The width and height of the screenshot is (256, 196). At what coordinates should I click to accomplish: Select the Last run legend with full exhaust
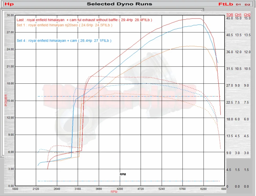point(84,20)
